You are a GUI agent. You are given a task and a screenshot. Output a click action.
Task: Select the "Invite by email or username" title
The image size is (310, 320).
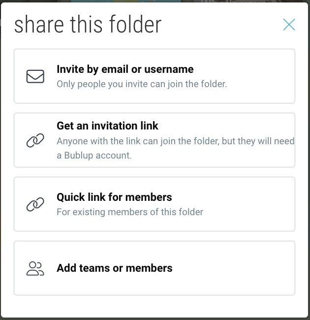[125, 69]
